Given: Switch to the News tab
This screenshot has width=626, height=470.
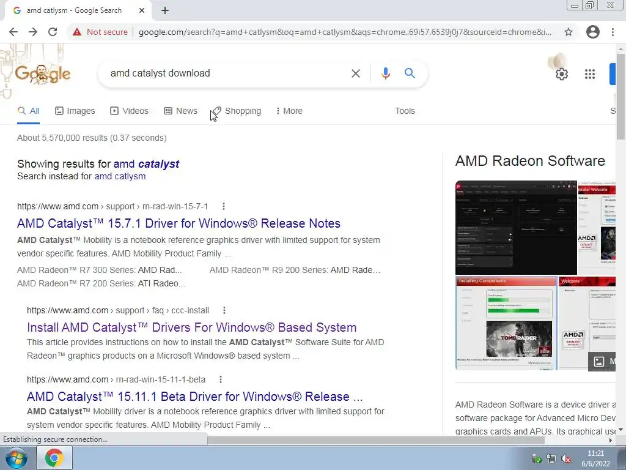Looking at the screenshot, I should 181,111.
